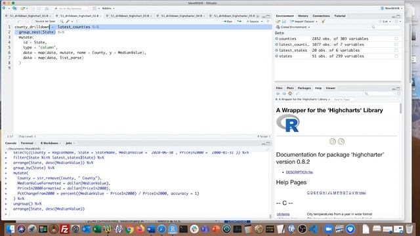Click the Environment search field
Image resolution: width=420 pixels, height=236 pixels.
point(385,27)
